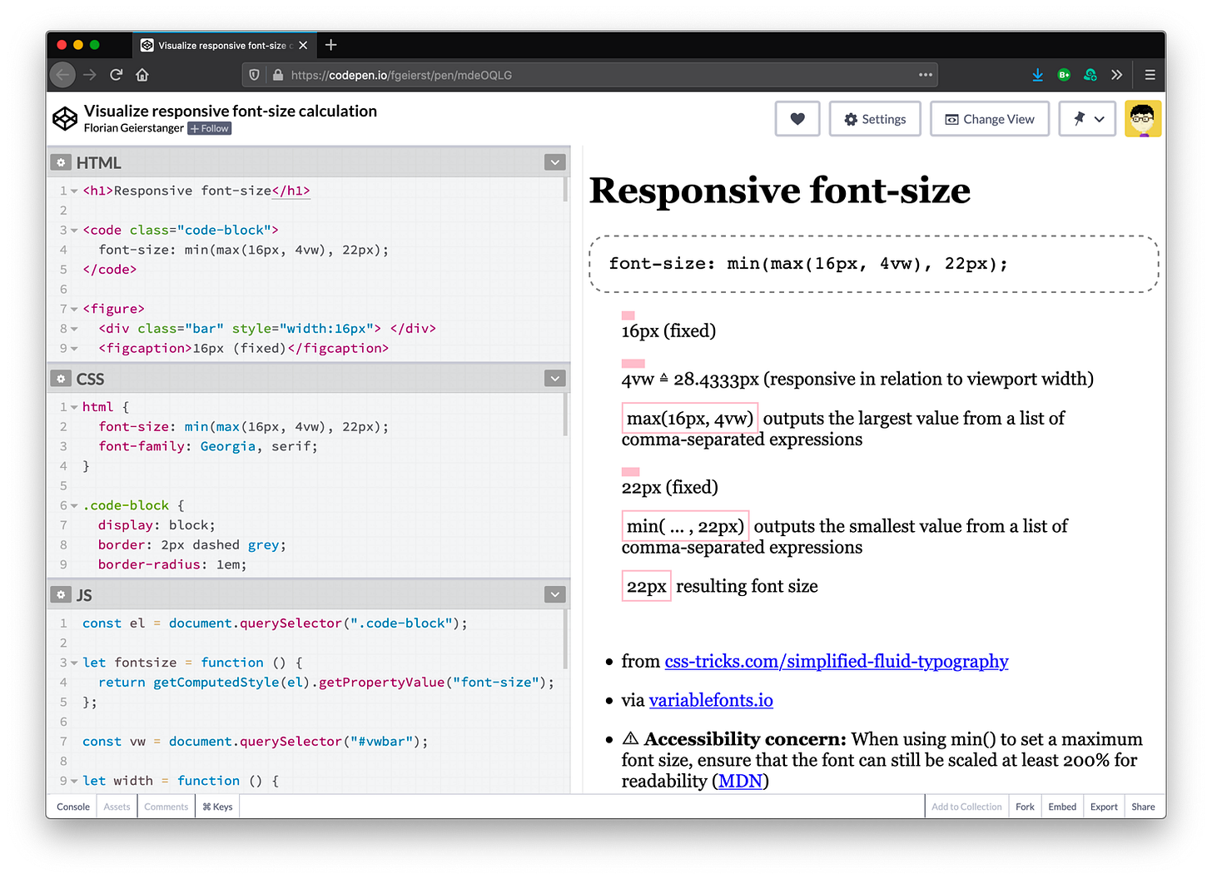Collapse the figure tag fold arrow on line 7
The image size is (1212, 879).
click(74, 309)
